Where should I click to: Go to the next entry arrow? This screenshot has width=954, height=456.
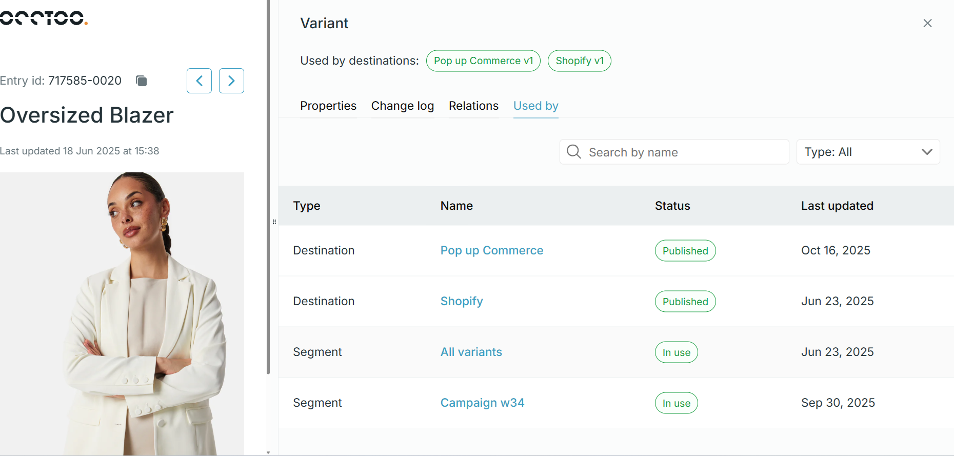coord(231,81)
